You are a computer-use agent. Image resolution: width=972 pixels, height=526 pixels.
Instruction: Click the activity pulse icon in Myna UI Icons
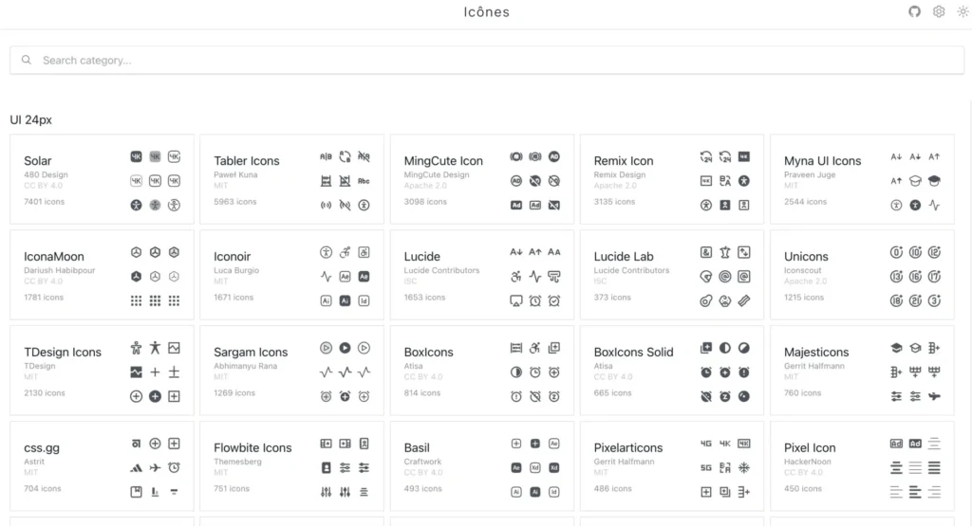[934, 205]
